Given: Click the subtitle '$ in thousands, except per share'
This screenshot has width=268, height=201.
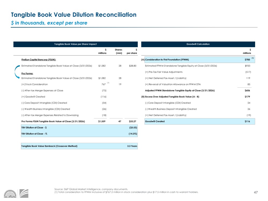Looking at the screenshot, I should click(49, 23).
